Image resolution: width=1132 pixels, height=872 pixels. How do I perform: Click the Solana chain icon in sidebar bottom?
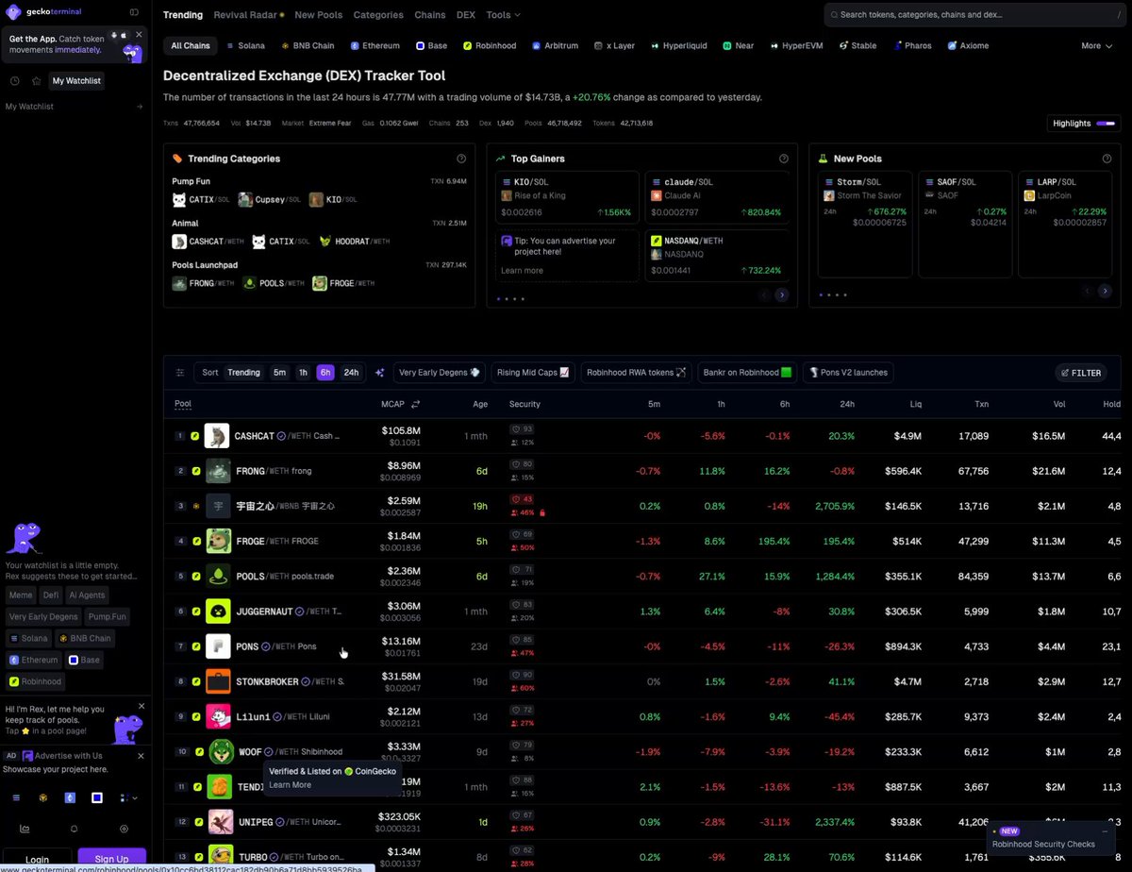click(15, 797)
